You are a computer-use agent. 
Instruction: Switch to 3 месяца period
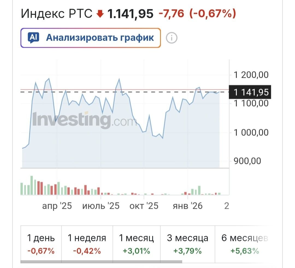pos(187,244)
